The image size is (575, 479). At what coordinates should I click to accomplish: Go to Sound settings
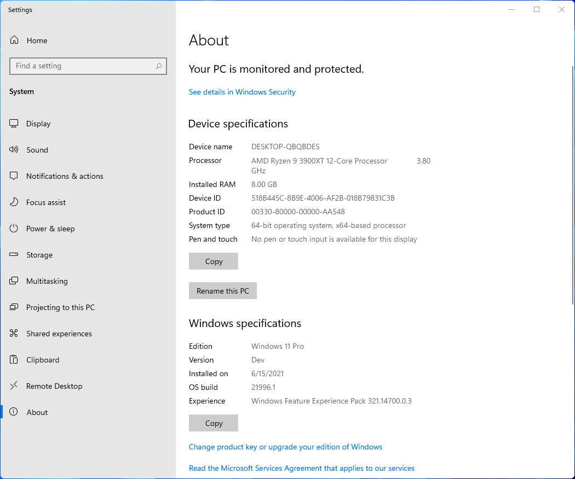pyautogui.click(x=37, y=150)
